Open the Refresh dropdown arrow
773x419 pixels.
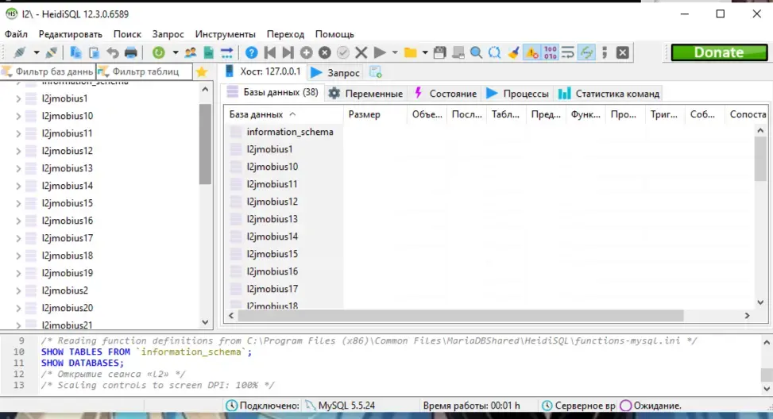point(175,52)
